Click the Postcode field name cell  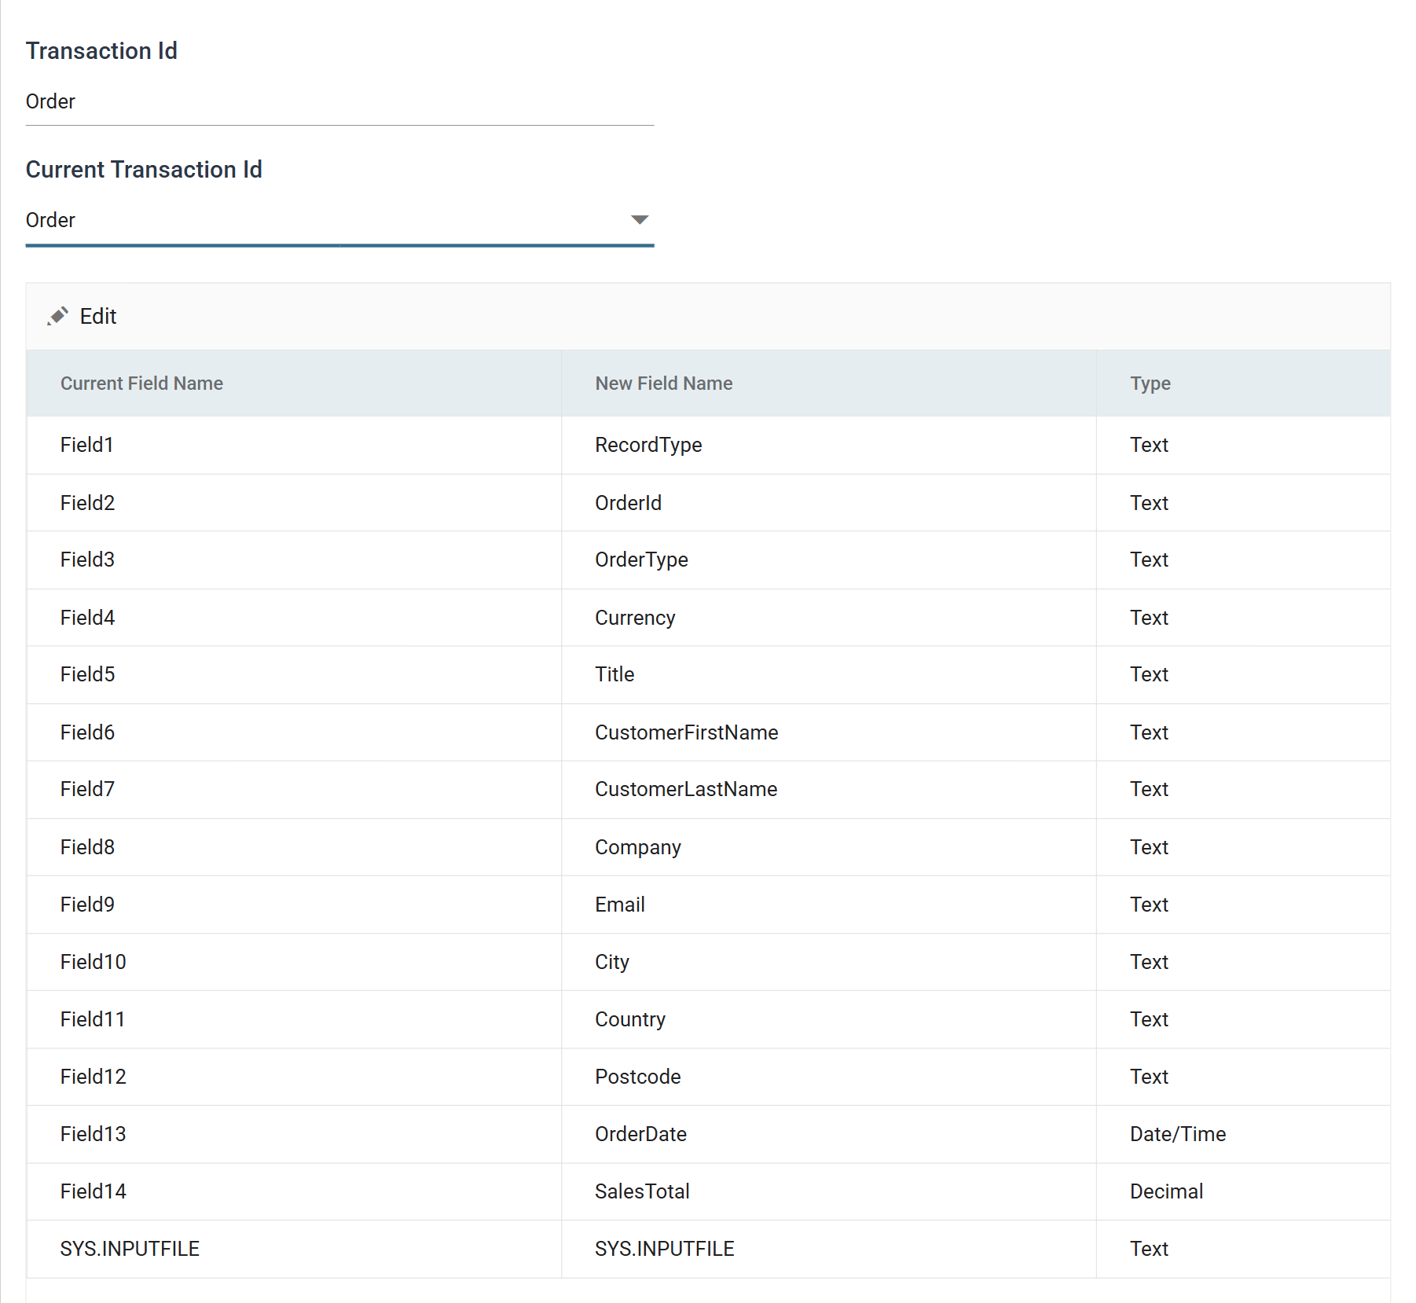[x=829, y=1077]
